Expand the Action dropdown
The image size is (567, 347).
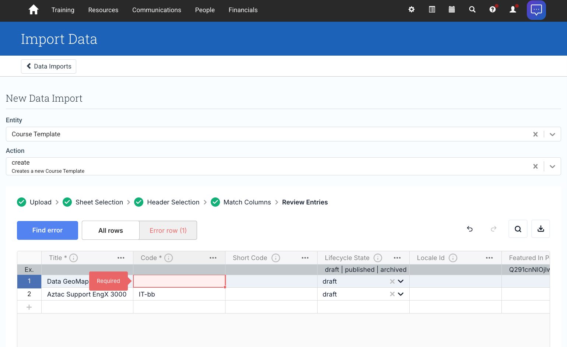click(552, 167)
